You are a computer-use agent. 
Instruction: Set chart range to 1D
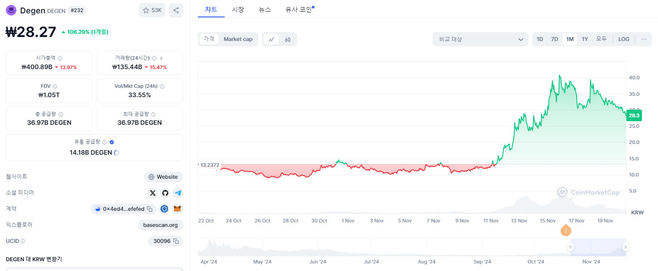coord(540,39)
